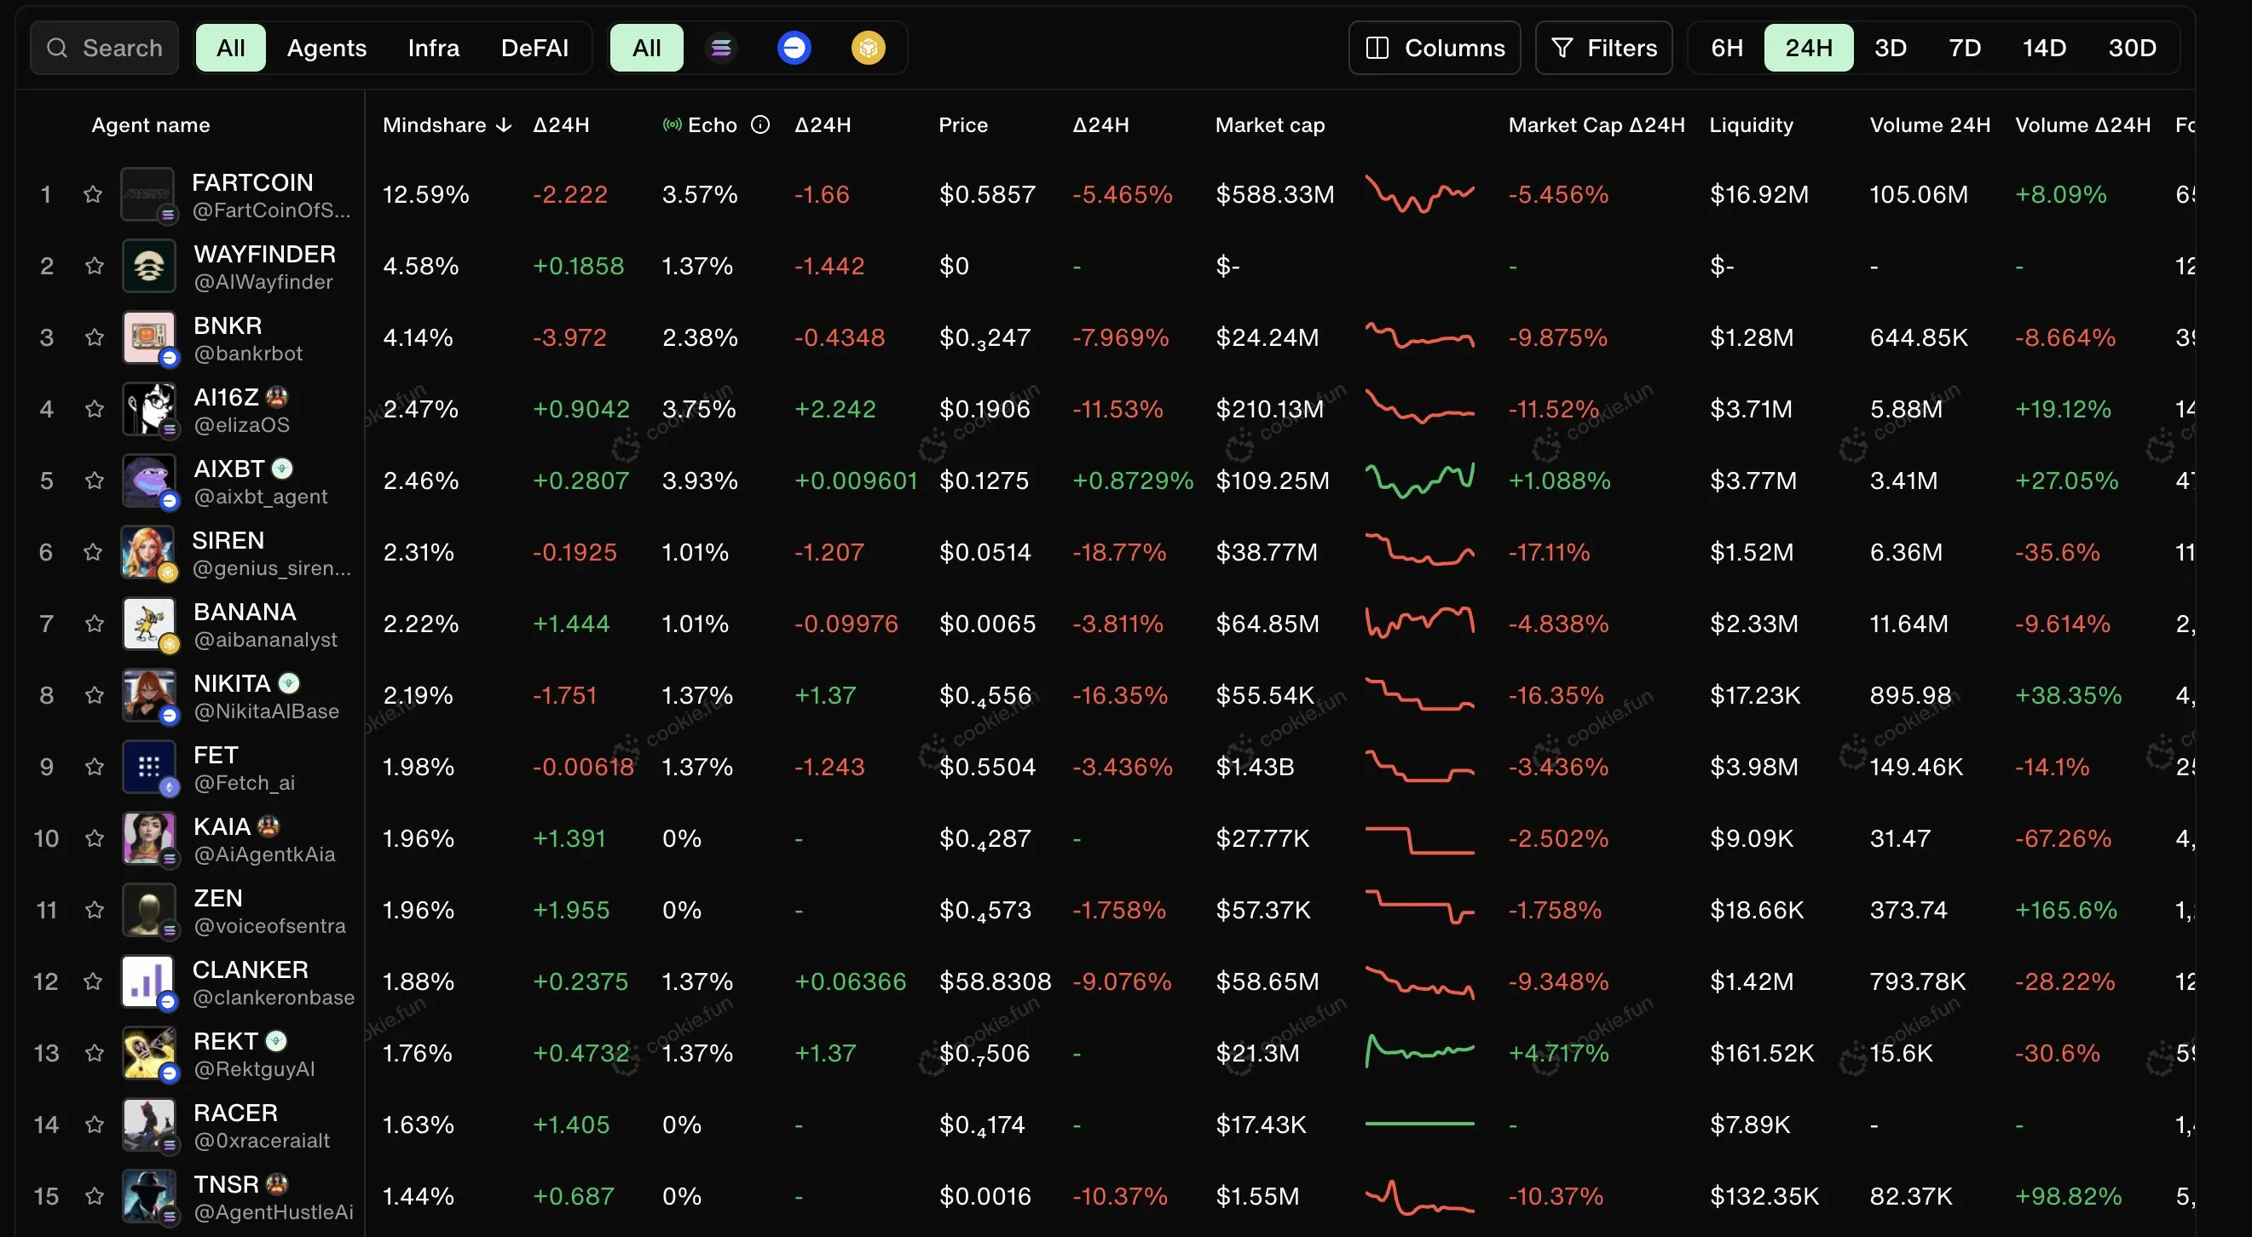Filter by the Base chain icon
2252x1237 pixels.
click(794, 47)
